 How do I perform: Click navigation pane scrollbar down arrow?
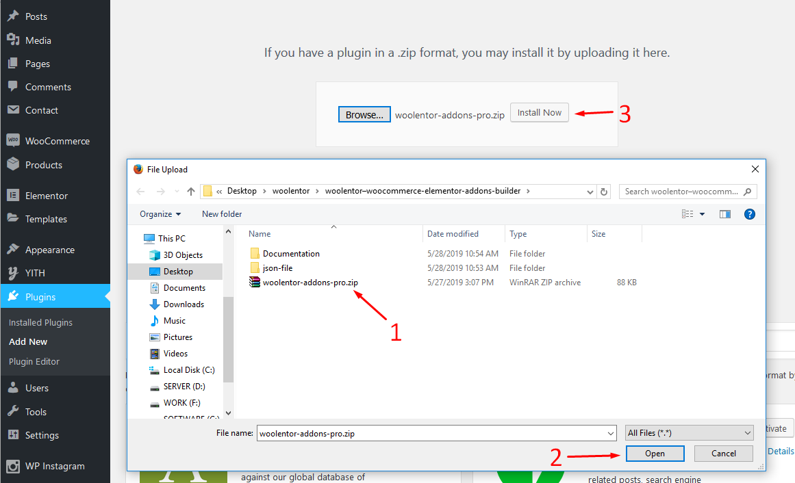point(228,413)
